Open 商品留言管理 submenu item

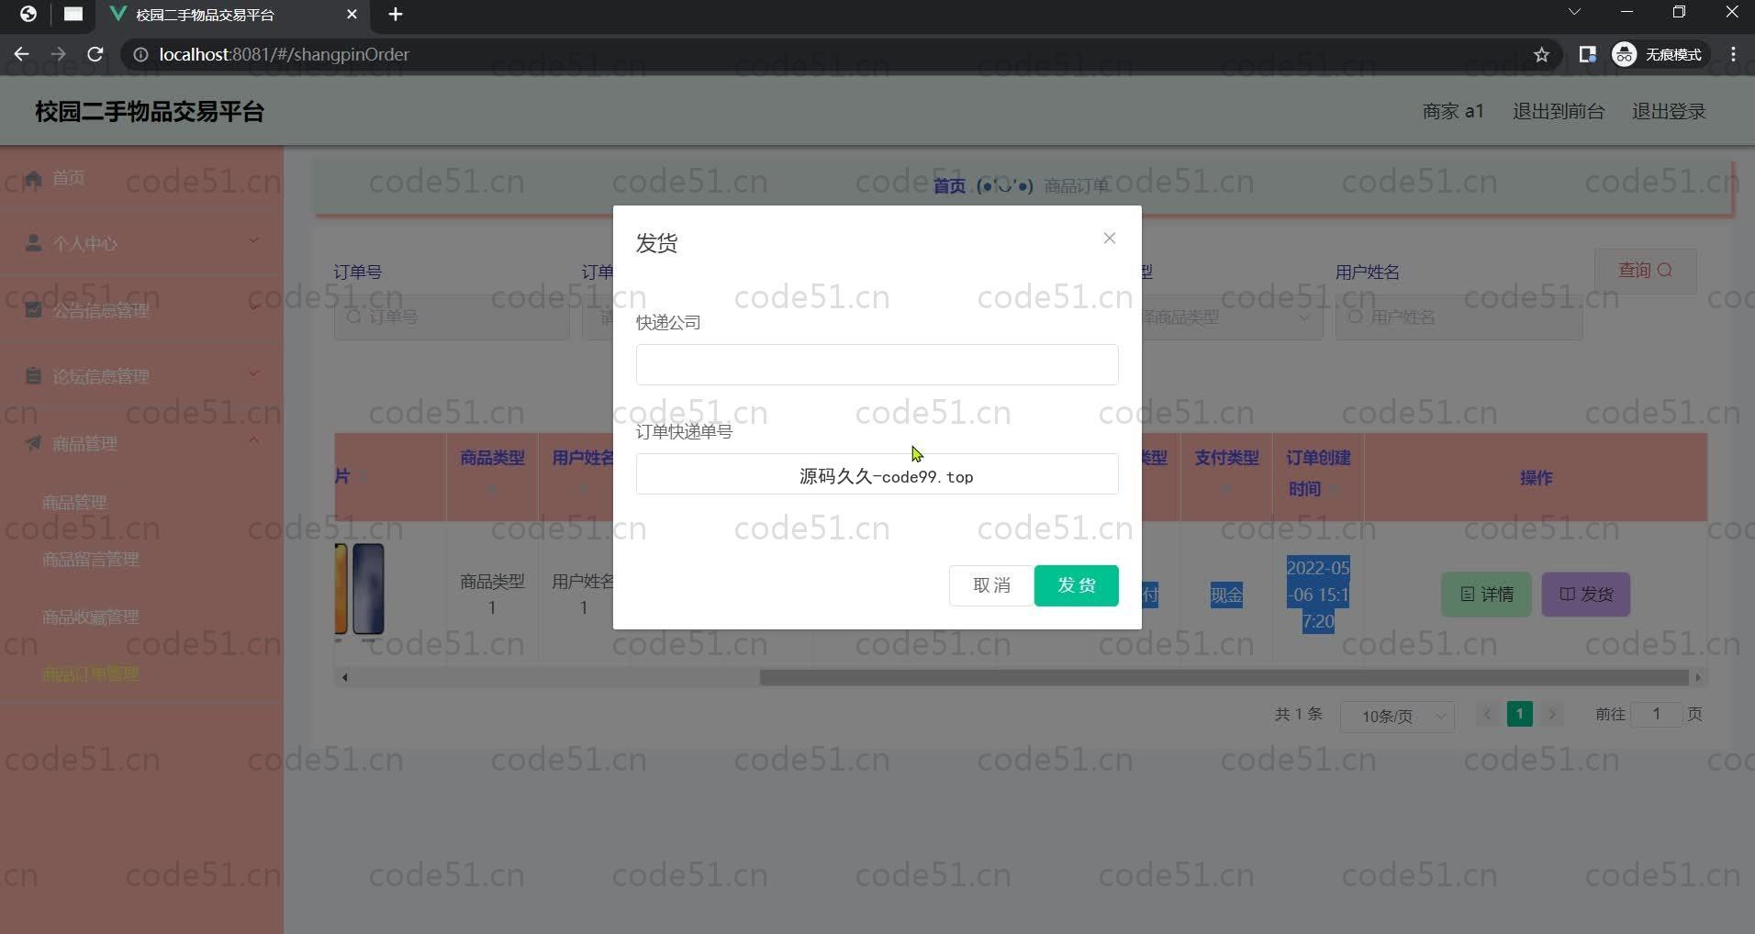pos(90,559)
